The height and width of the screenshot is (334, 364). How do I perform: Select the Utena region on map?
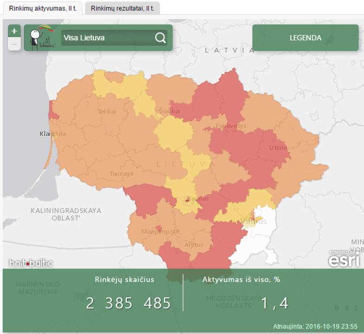pos(279,148)
